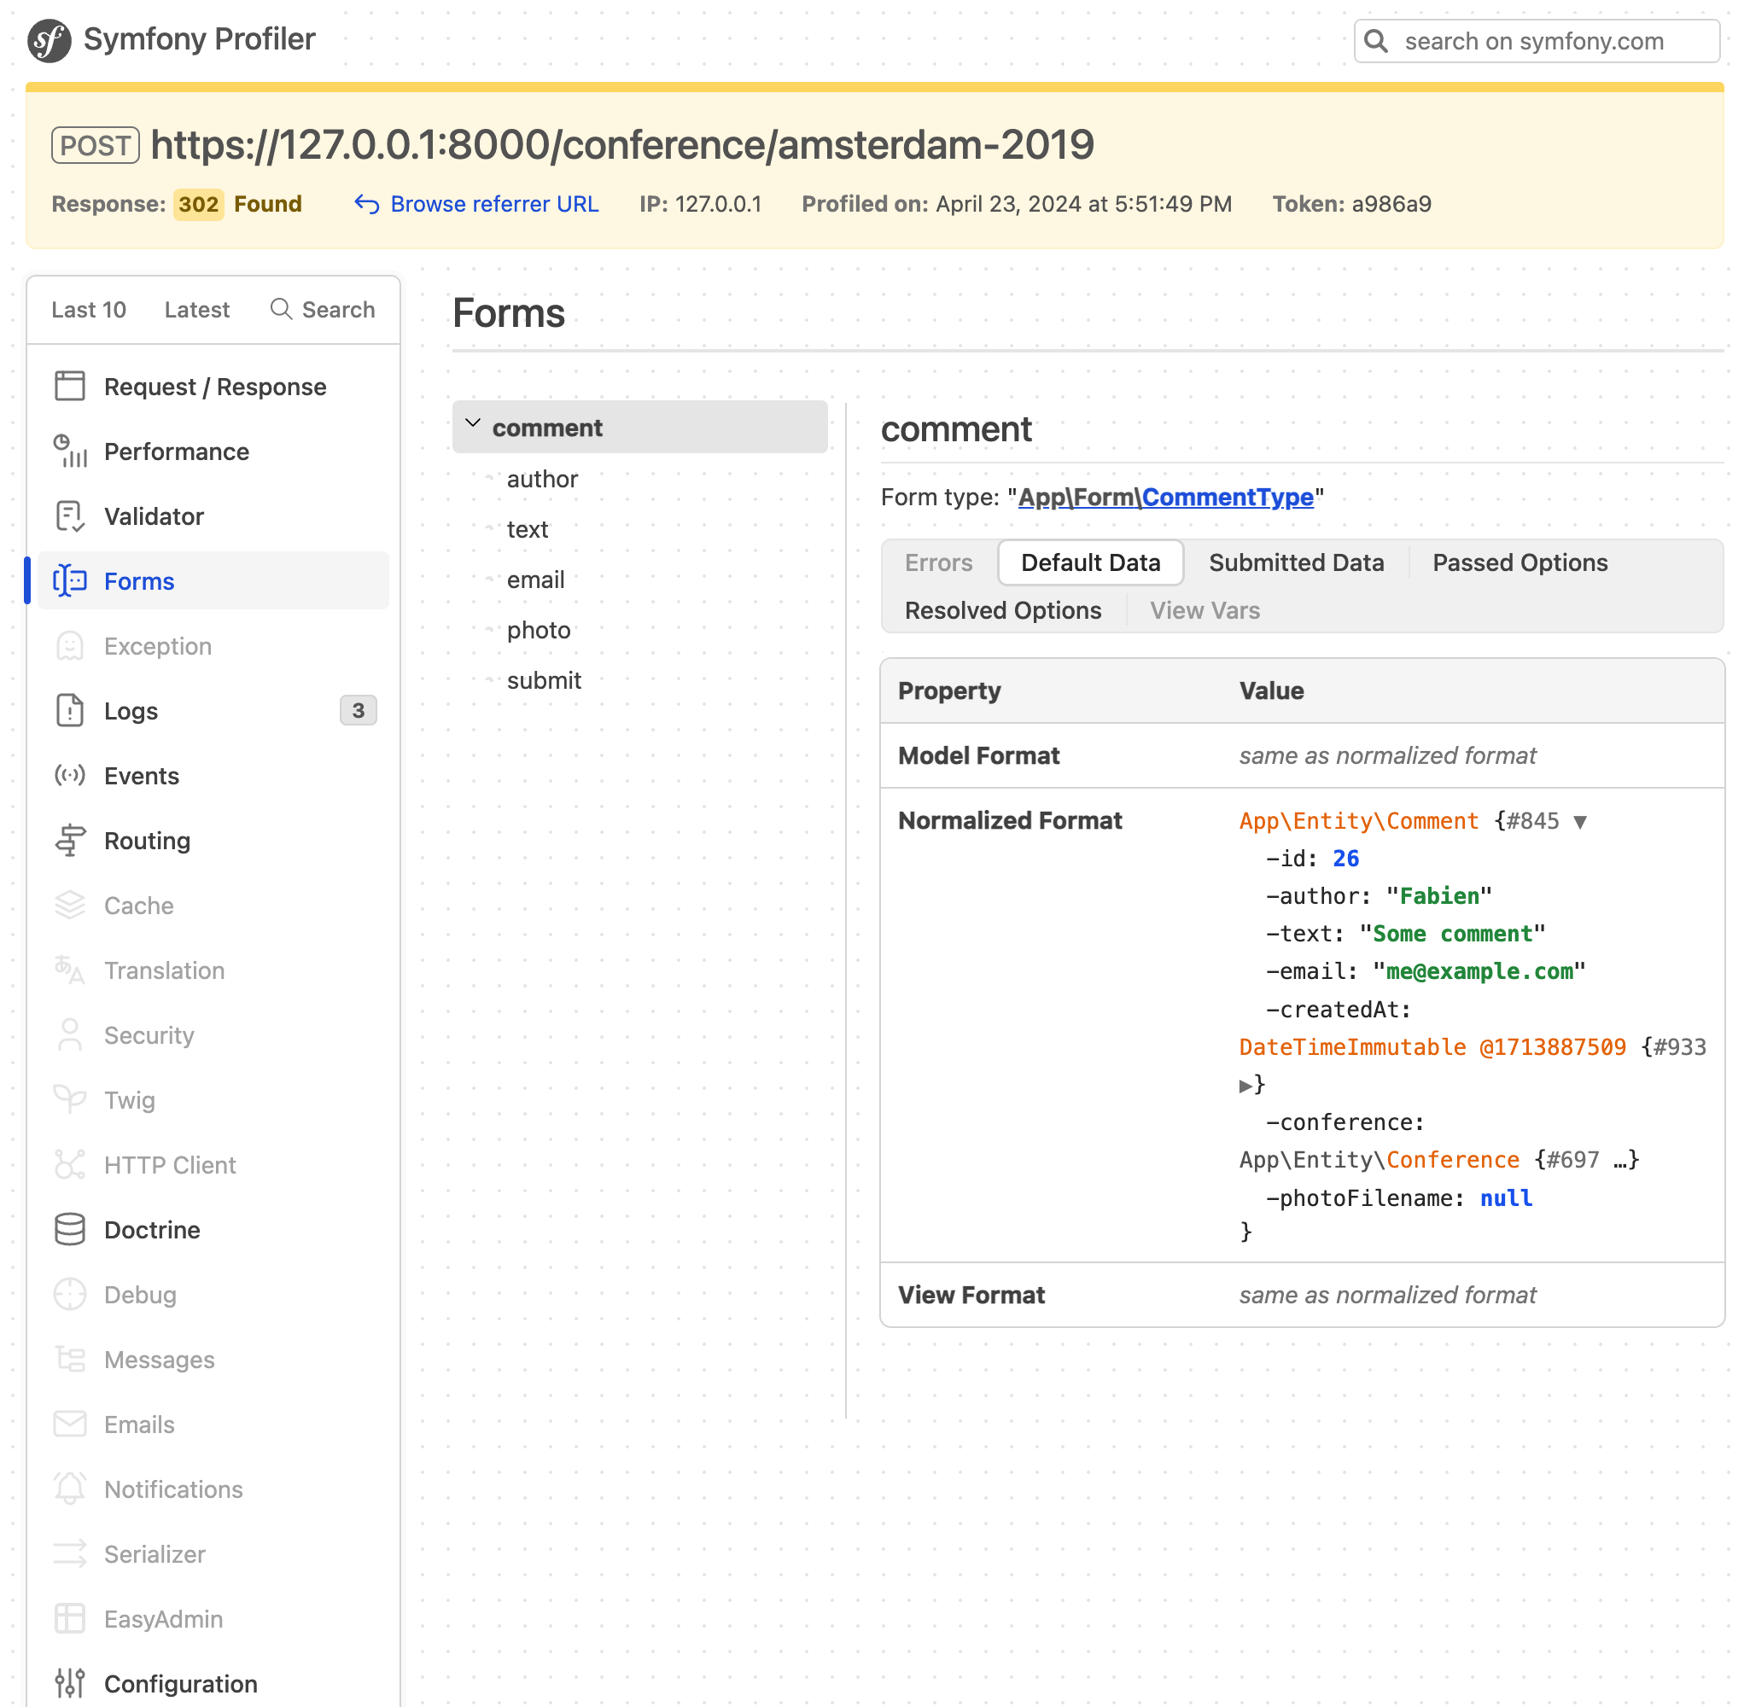This screenshot has width=1750, height=1707.
Task: Open the App\Form\CommentType class link
Action: coord(1165,498)
